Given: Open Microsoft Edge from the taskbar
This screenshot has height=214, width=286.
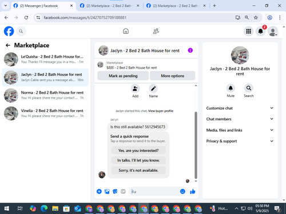Looking at the screenshot, I should click(x=44, y=208).
